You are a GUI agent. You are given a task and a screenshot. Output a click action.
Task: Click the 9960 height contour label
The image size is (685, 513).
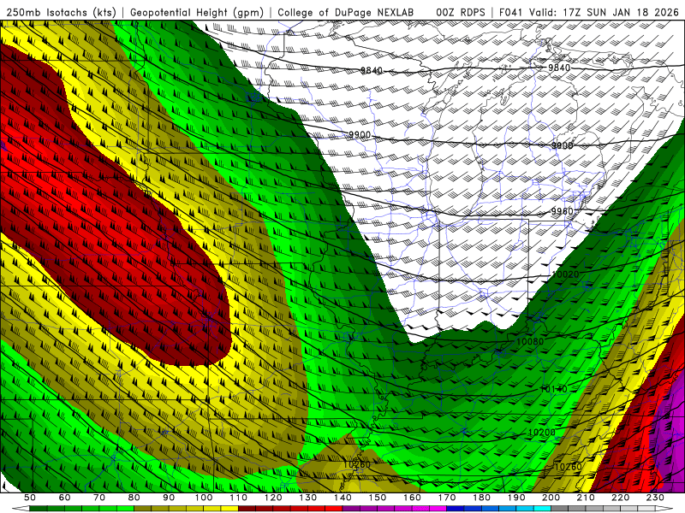pos(562,211)
